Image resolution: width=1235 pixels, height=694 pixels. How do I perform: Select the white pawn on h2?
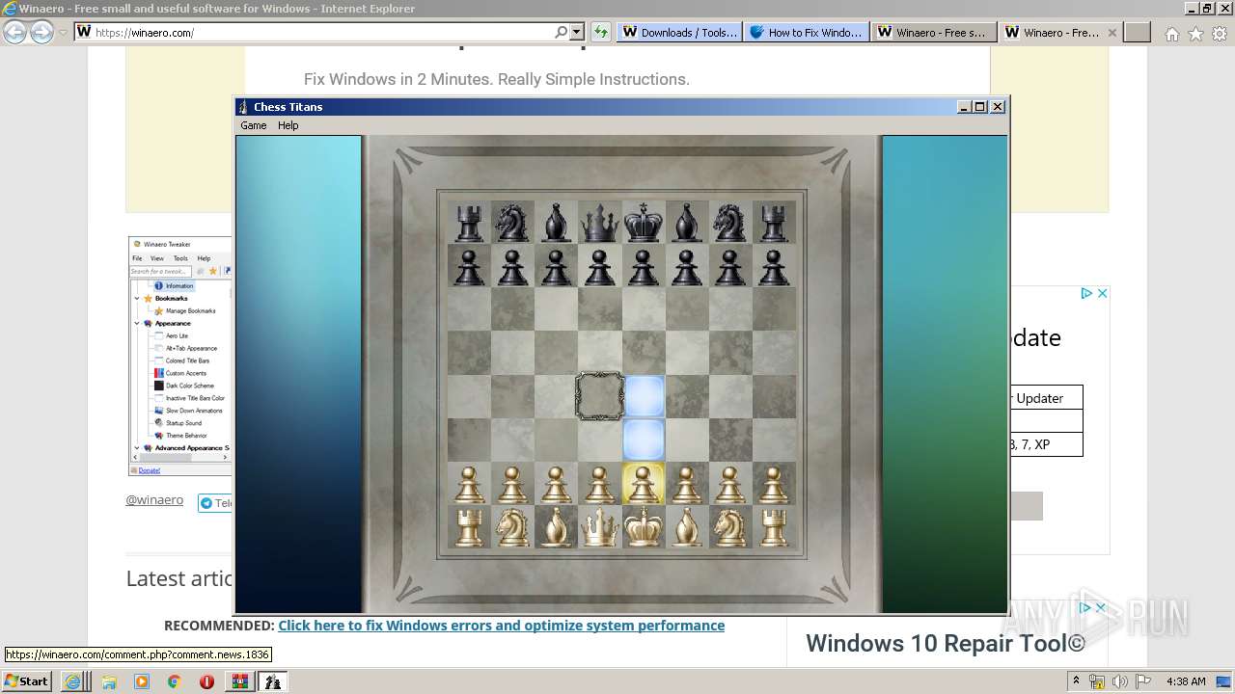coord(774,484)
